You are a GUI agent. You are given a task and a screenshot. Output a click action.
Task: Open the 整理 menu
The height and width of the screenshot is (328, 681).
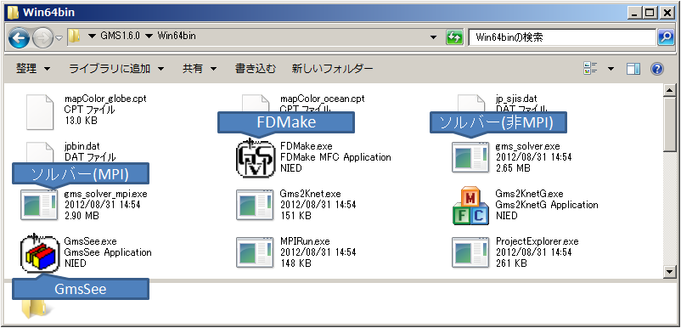[33, 68]
